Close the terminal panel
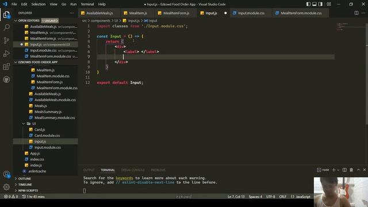This screenshot has width=368, height=207. tap(364, 170)
